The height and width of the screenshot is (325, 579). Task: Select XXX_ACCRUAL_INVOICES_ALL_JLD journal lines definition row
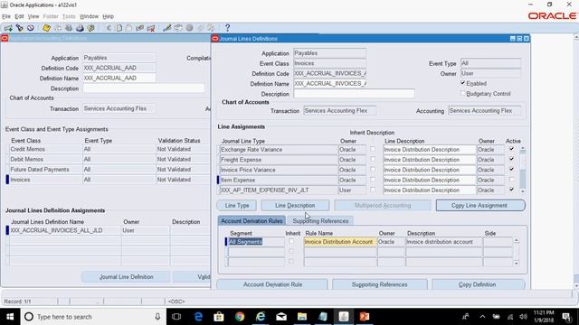(65, 230)
